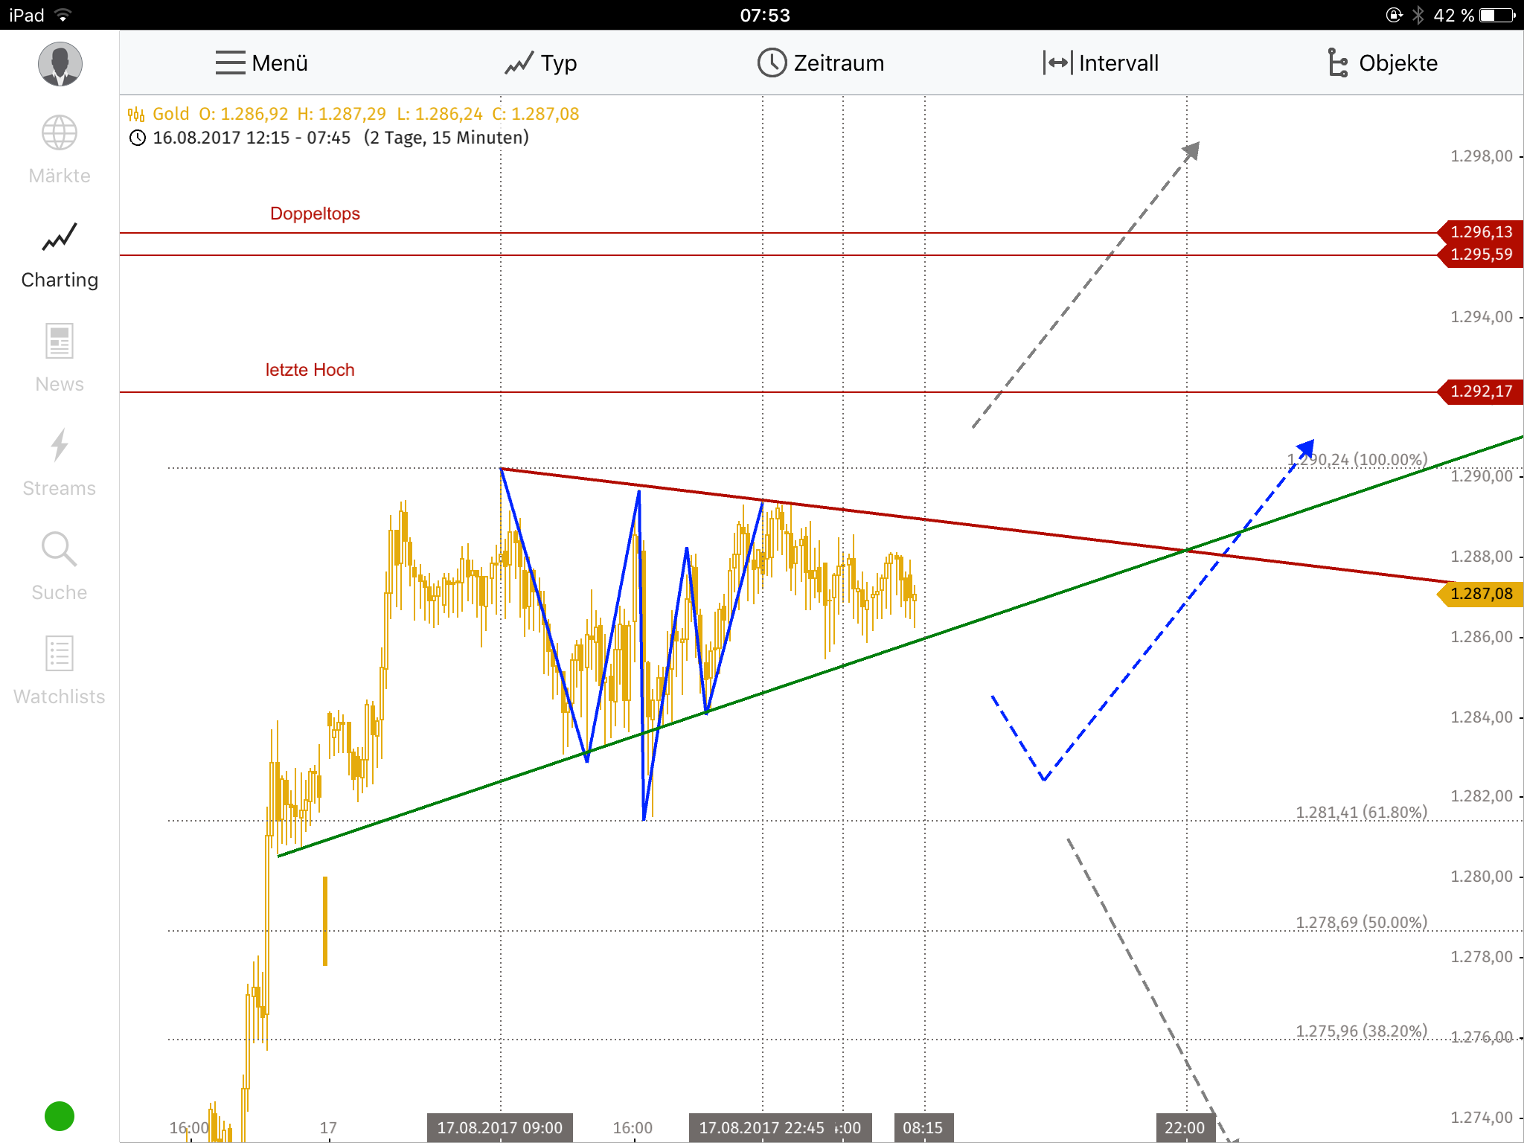The height and width of the screenshot is (1143, 1524).
Task: Tap the 17.08.2017 09:00 timeline label
Action: point(500,1127)
